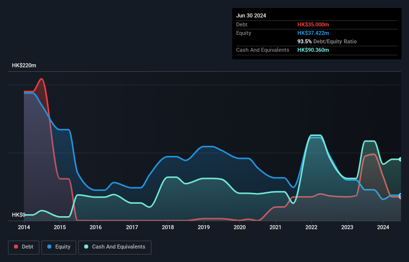
Task: Click the equity endpoint marker at Jun 2024
Action: pos(401,195)
